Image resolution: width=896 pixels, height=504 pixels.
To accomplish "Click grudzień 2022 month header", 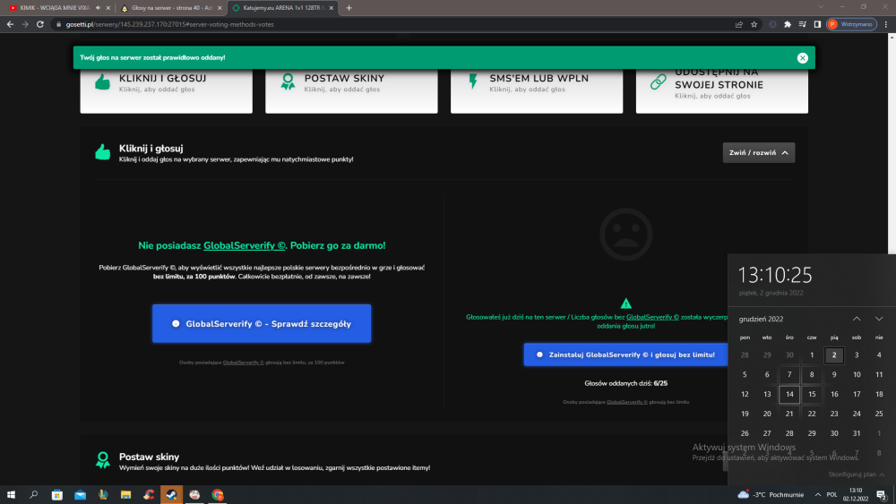I will (x=761, y=319).
